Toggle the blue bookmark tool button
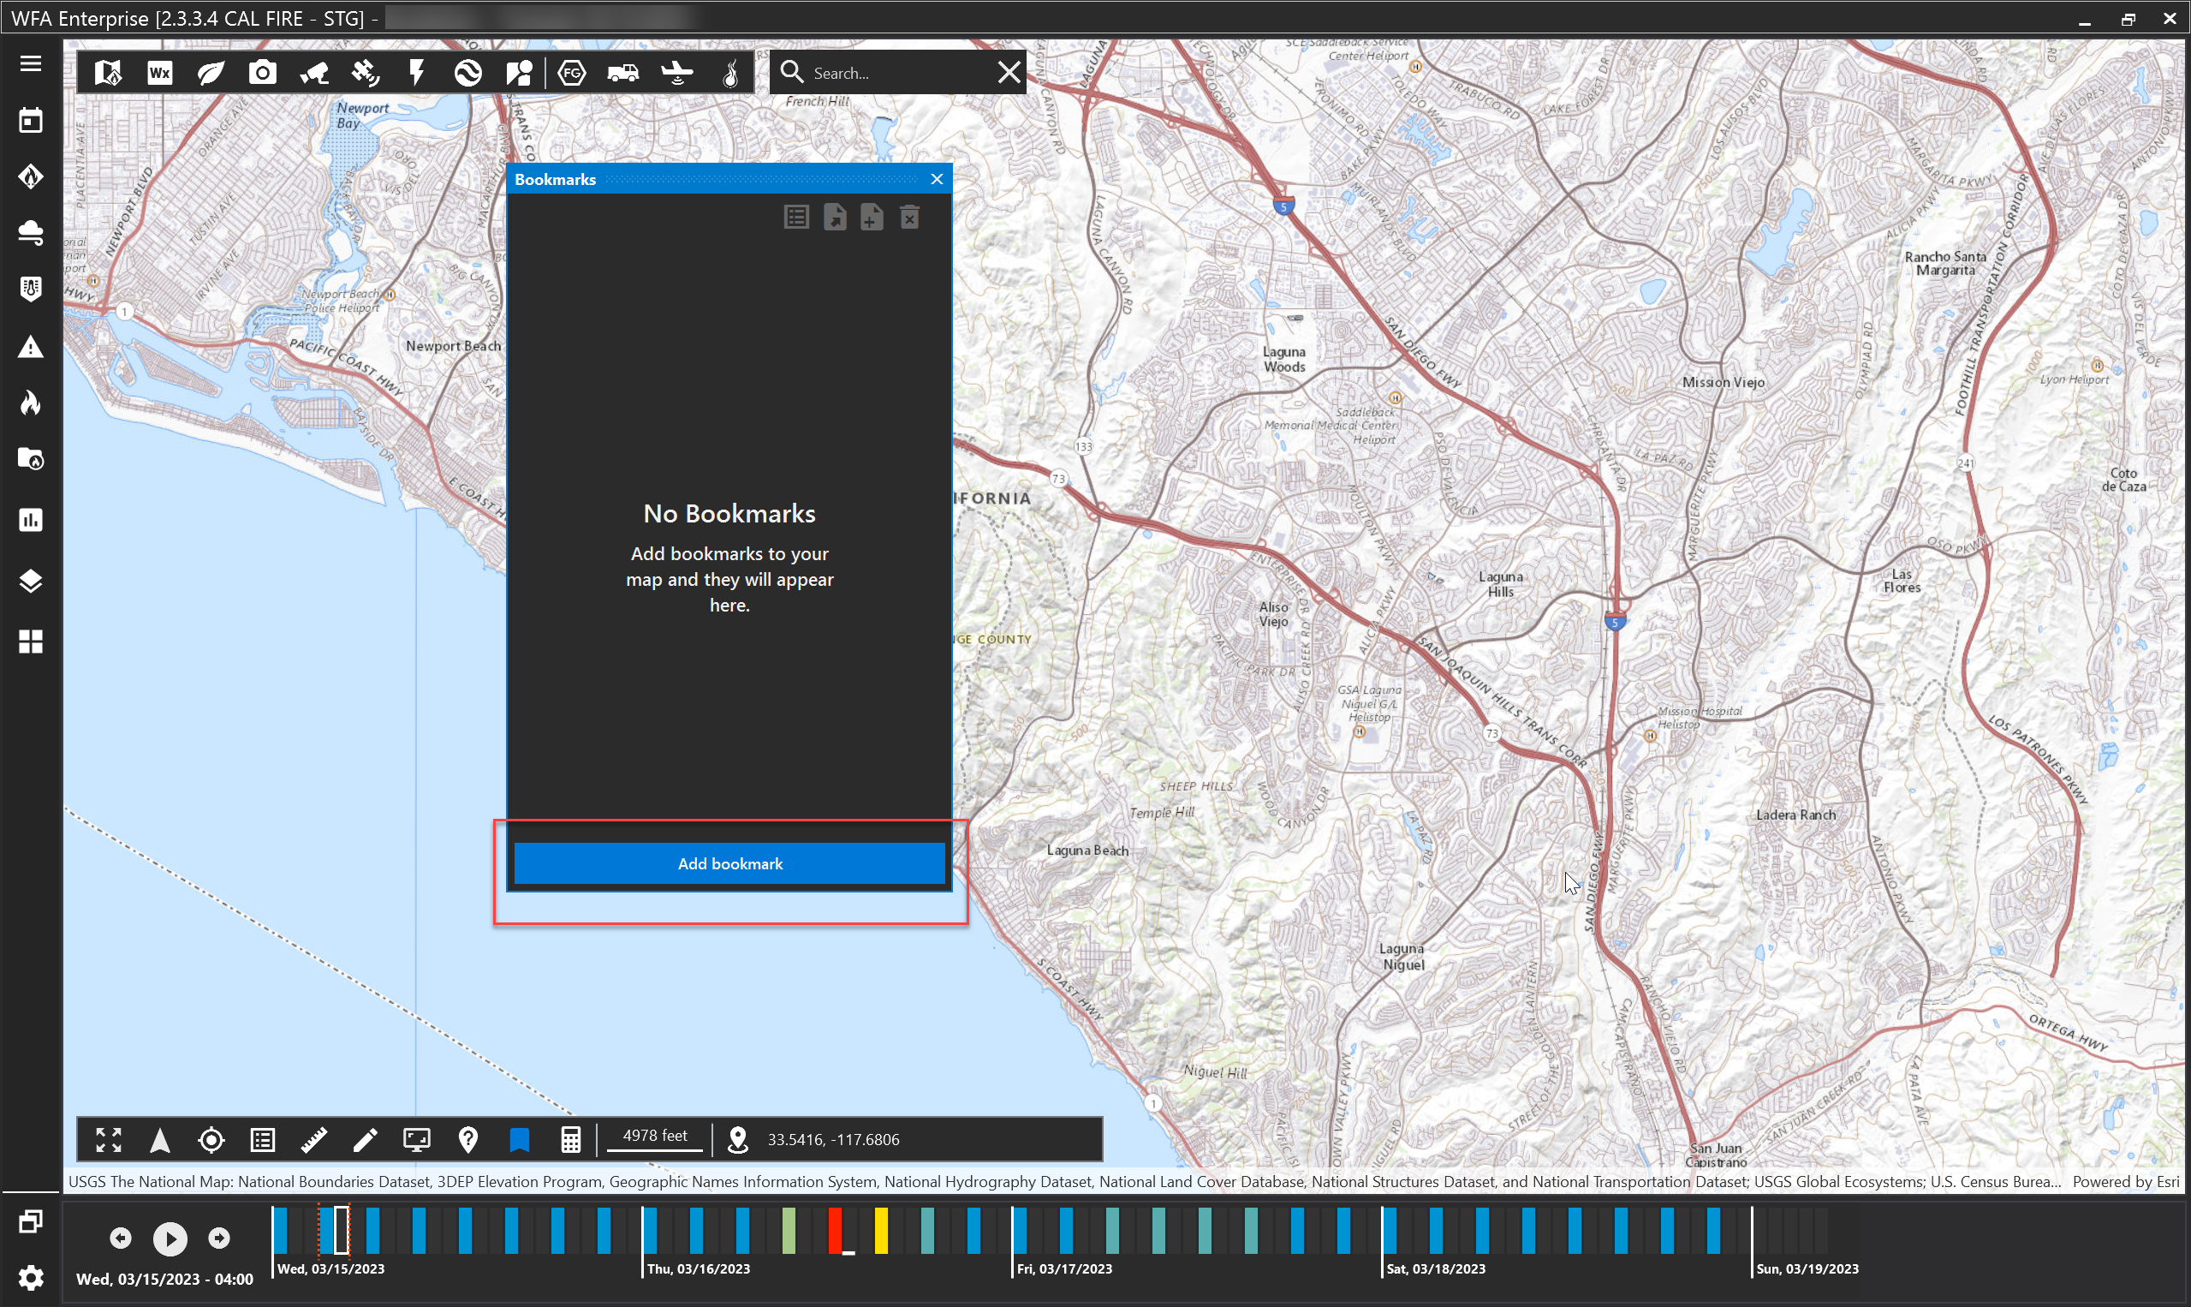 pos(520,1140)
